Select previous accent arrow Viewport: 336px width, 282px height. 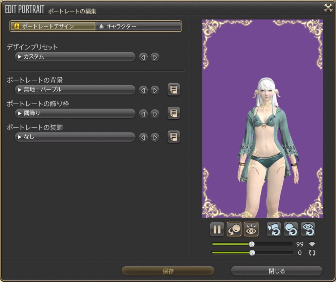(x=143, y=137)
